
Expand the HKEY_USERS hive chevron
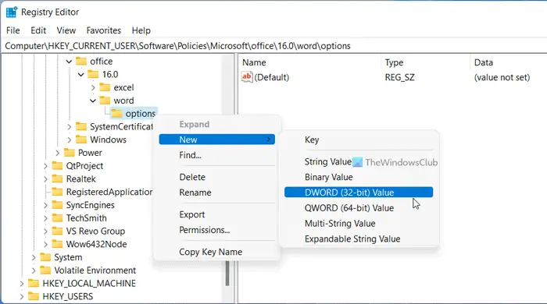coord(22,297)
